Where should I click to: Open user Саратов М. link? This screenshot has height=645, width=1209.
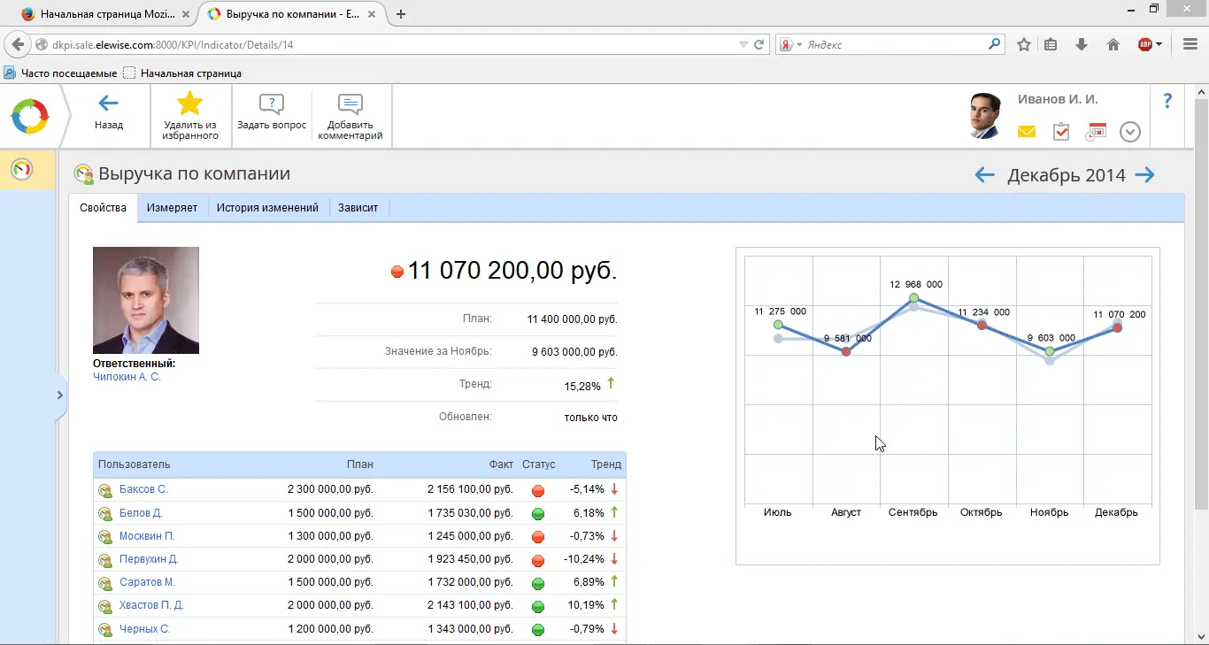coord(147,582)
